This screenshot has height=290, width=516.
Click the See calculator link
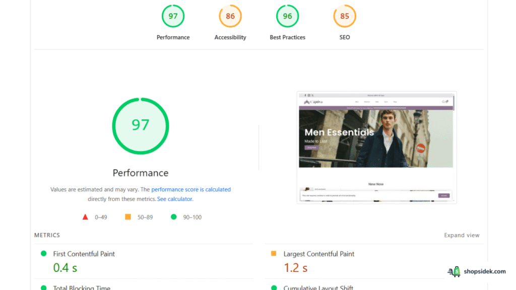[x=175, y=199]
